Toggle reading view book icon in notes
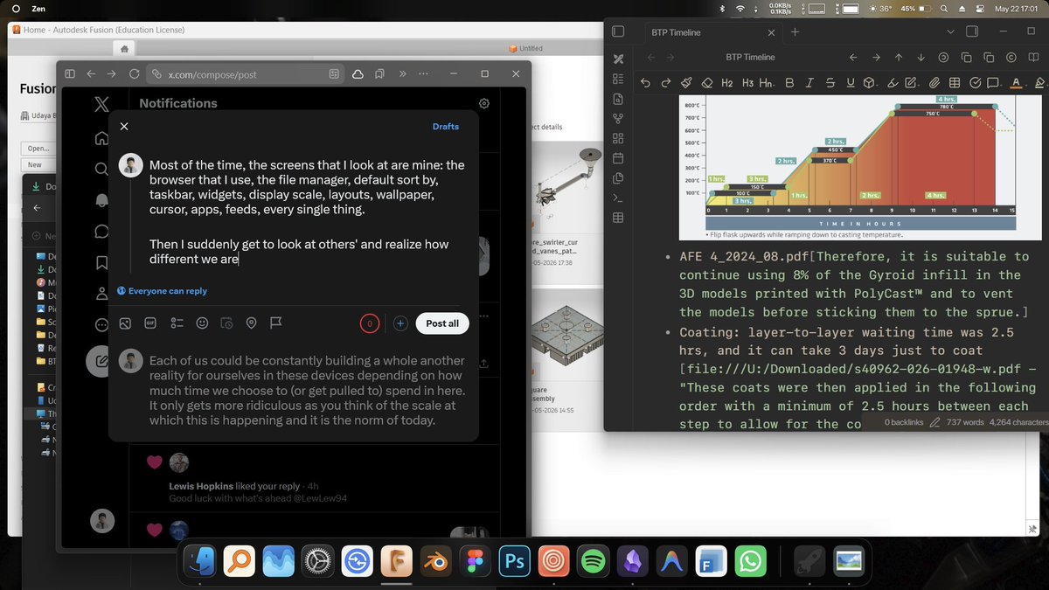 (x=1034, y=58)
